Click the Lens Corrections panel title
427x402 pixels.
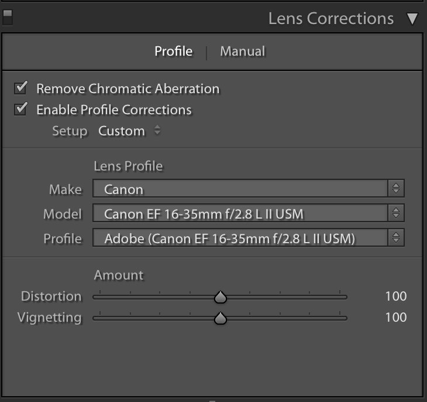(331, 19)
